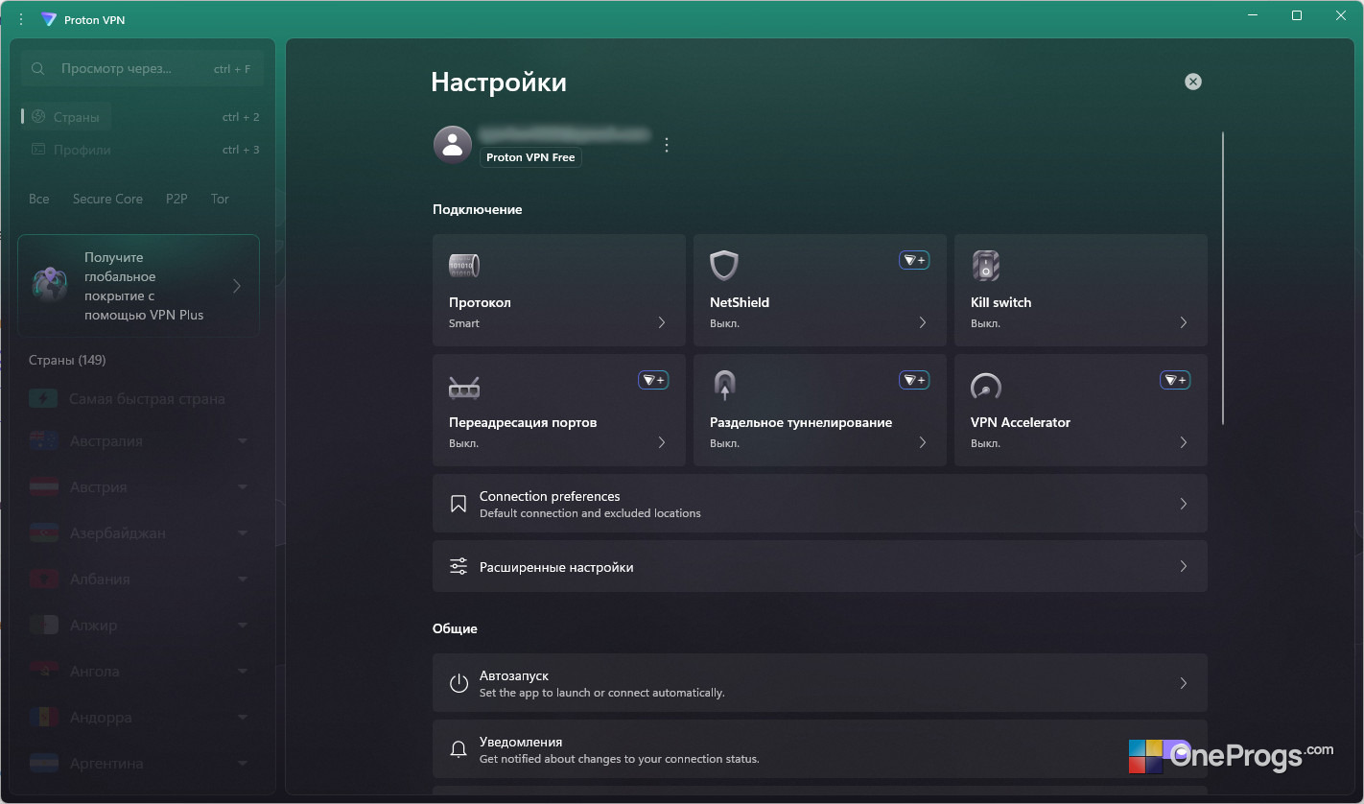Click the Connection preferences bookmark icon
Viewport: 1364px width, 804px height.
coord(459,504)
